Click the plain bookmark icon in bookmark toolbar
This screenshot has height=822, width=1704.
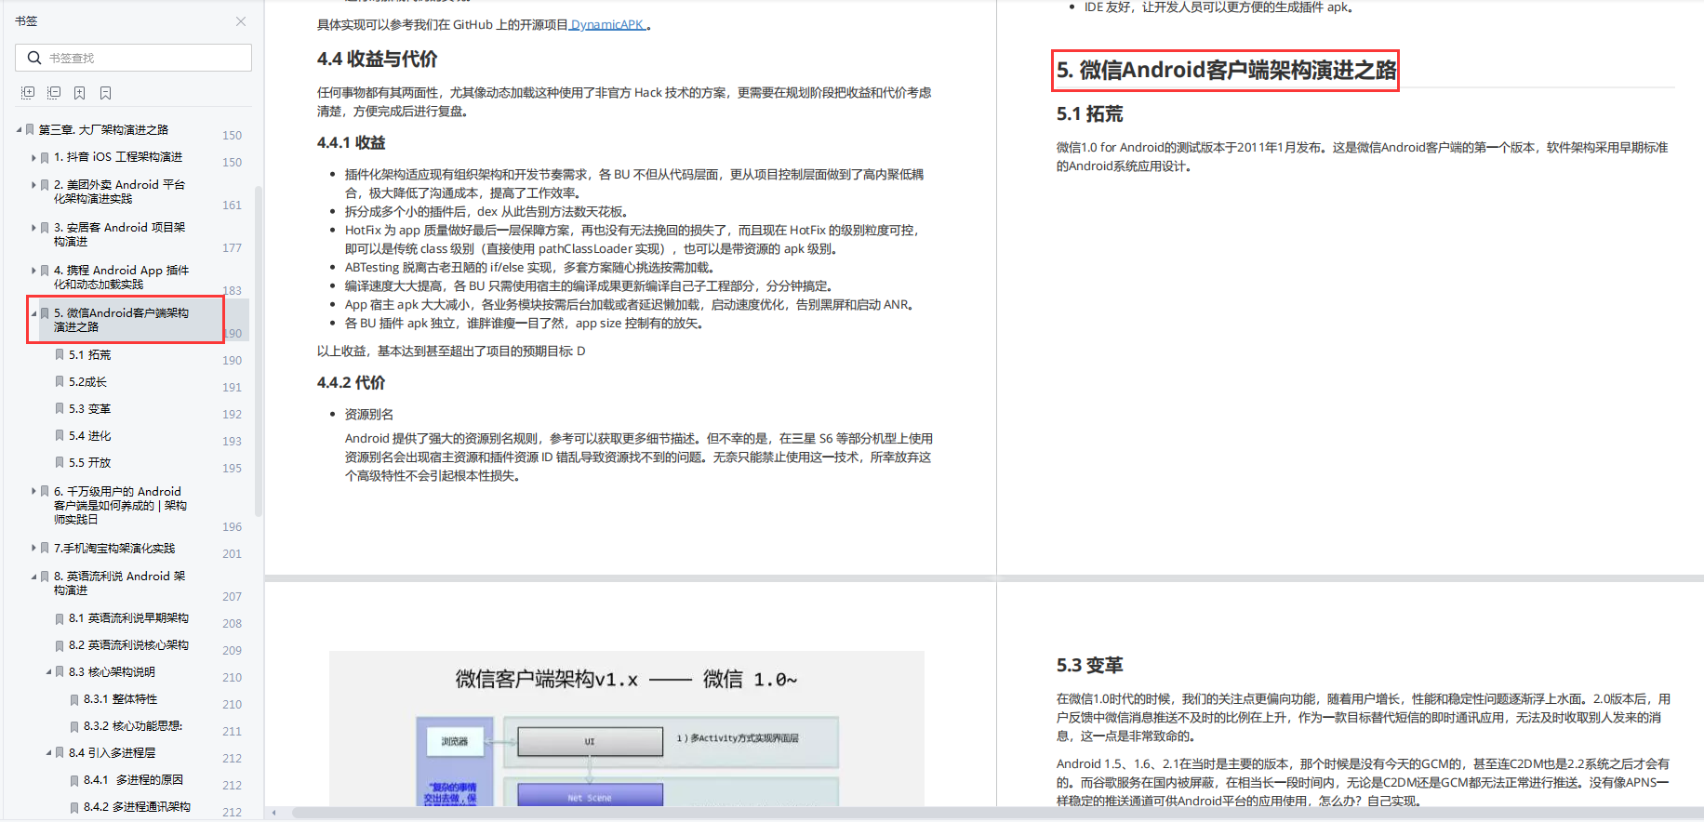click(x=106, y=93)
